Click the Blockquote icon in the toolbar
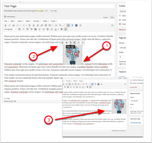Image resolution: width=152 pixels, height=143 pixels. (x=13, y=25)
